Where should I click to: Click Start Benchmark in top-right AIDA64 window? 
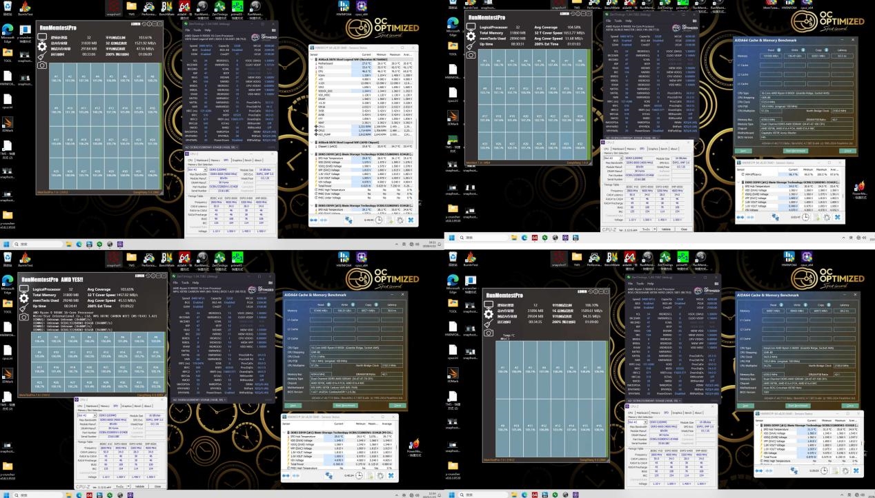coord(796,151)
